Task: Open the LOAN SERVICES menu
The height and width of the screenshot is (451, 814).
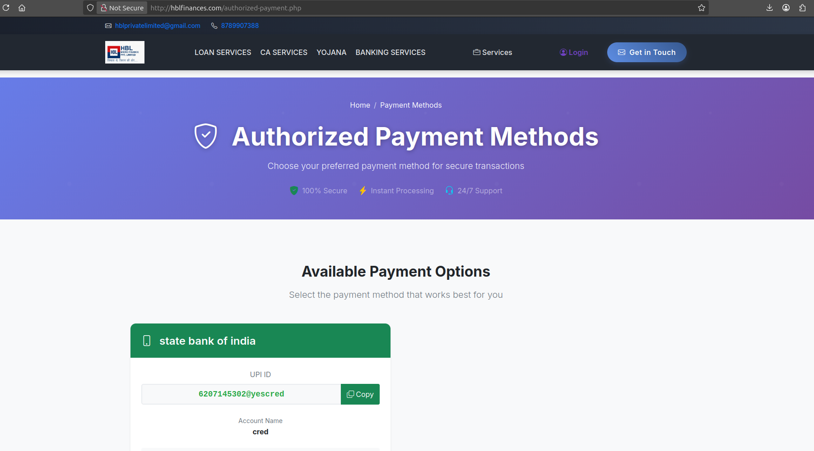Action: [223, 52]
